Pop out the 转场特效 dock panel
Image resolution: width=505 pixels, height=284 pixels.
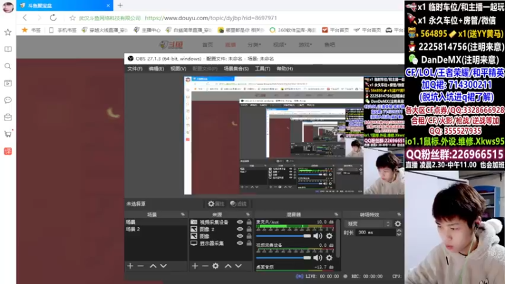tap(399, 215)
